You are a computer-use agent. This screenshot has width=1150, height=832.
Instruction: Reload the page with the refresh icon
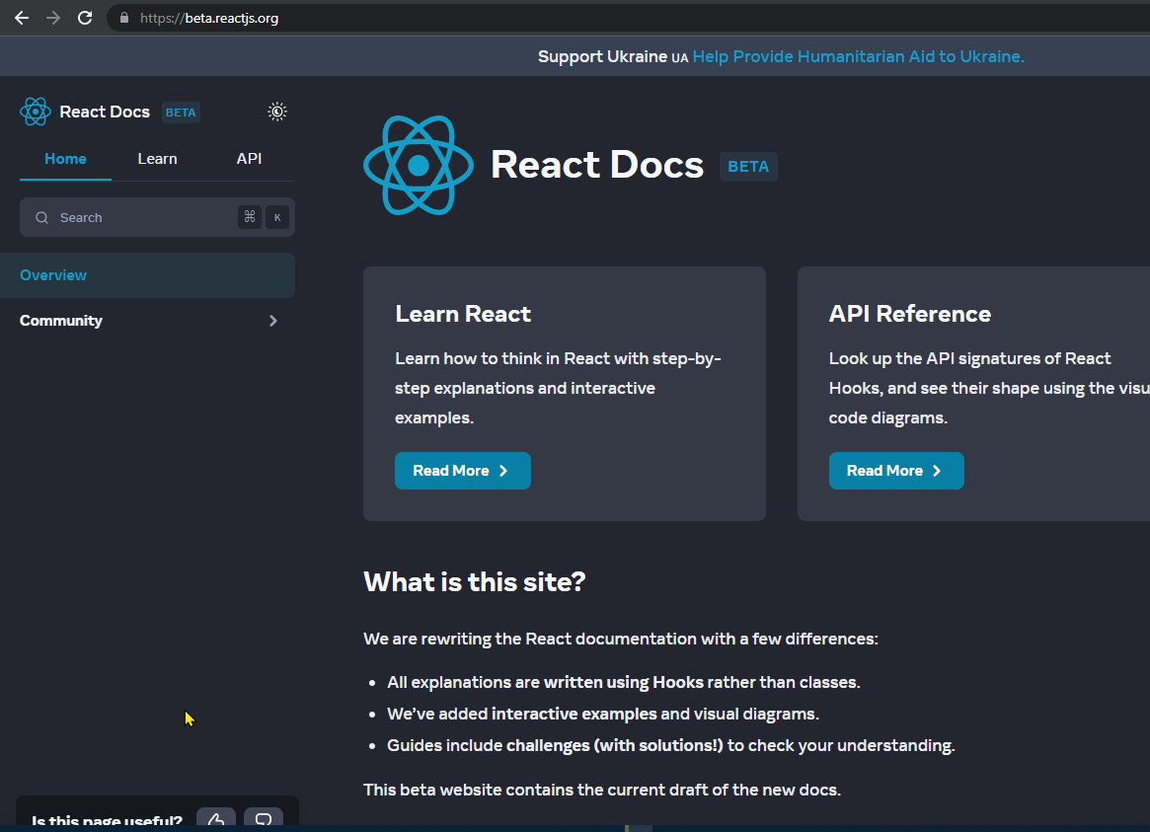point(85,17)
